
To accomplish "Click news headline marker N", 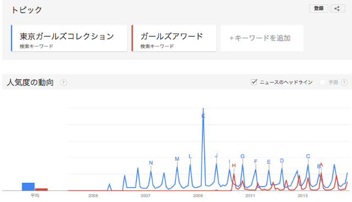I will point(151,163).
